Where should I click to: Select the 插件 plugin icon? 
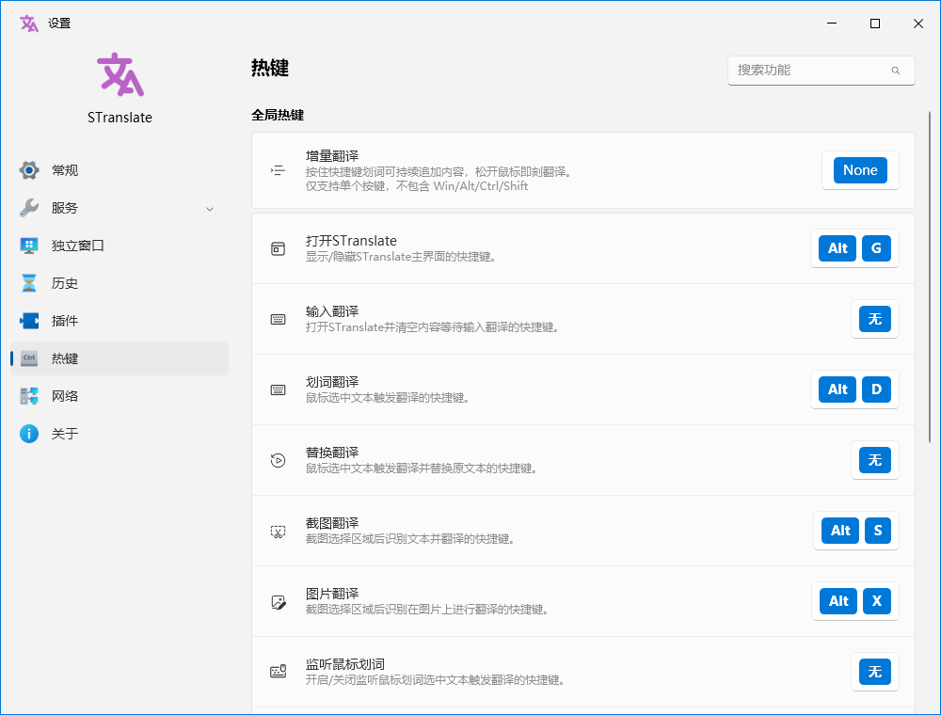29,321
